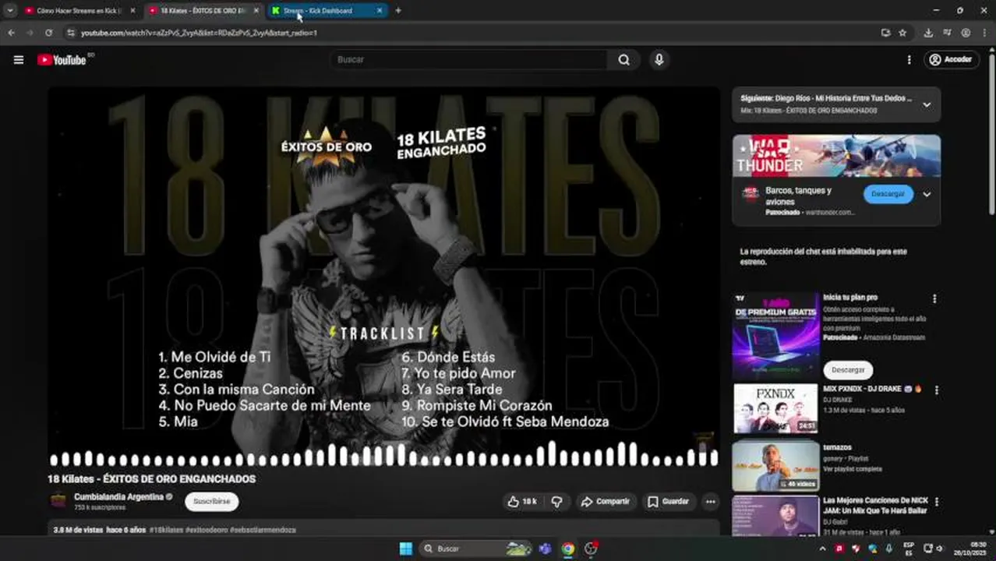Open options for MIX PXNDX video
This screenshot has height=561, width=996.
[937, 390]
